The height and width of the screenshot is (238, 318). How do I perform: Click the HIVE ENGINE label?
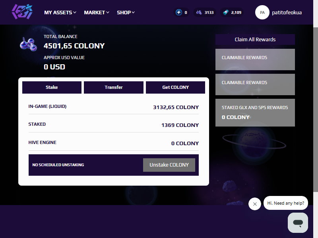tap(43, 142)
